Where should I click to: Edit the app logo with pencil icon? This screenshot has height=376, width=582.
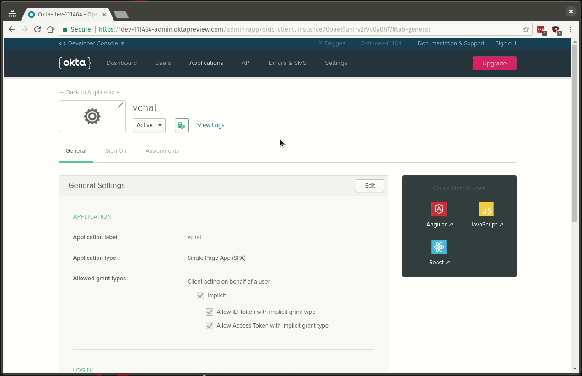pos(120,106)
